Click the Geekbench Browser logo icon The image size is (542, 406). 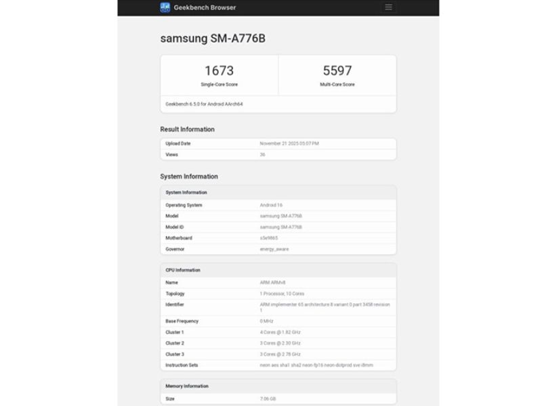(165, 7)
